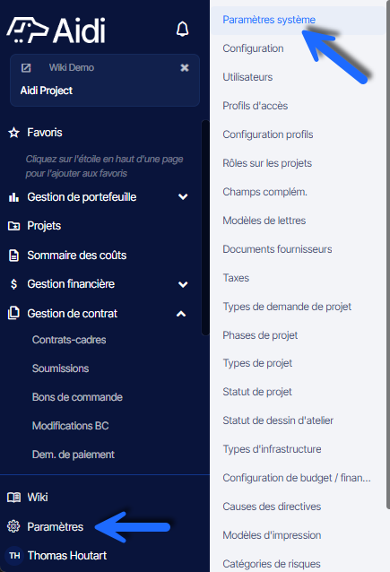The image size is (390, 572).
Task: Expand Gestion de portefeuille chevron
Action: [183, 197]
